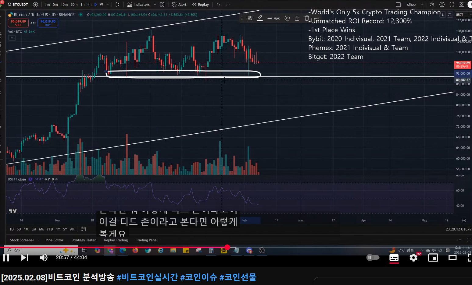The width and height of the screenshot is (472, 285).
Task: Toggle video subtitles captions button
Action: 394,258
